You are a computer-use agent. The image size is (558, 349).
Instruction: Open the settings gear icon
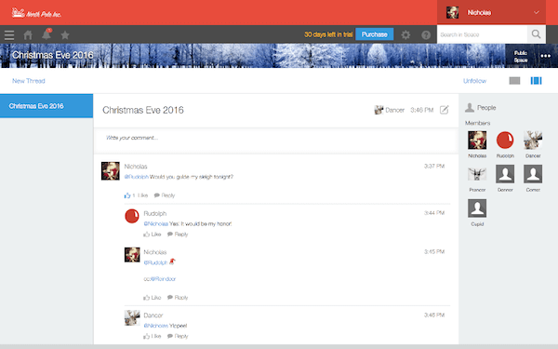coord(405,34)
